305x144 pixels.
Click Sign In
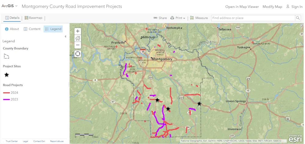(x=294, y=7)
